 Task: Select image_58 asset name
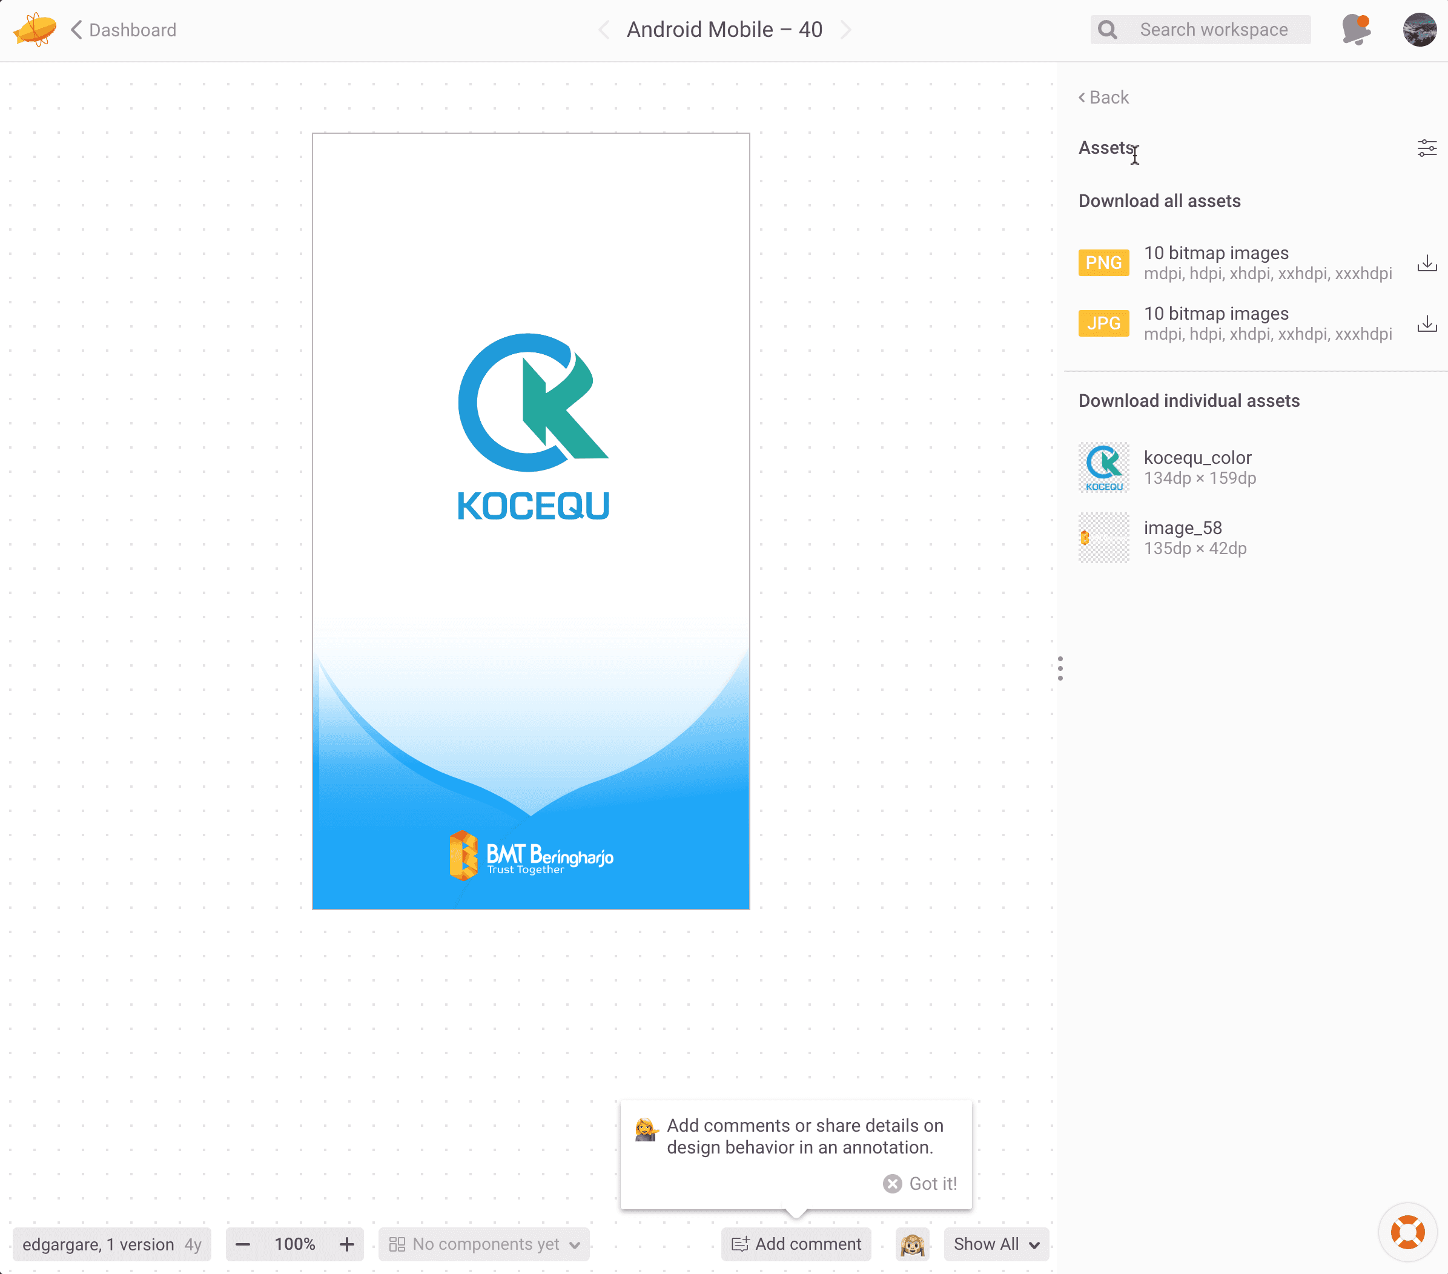[1182, 527]
